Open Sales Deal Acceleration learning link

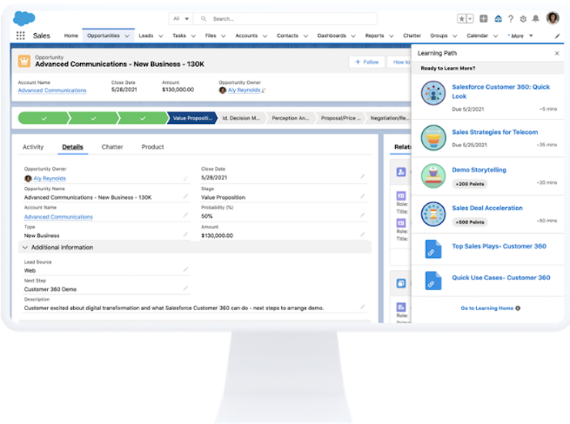[487, 208]
